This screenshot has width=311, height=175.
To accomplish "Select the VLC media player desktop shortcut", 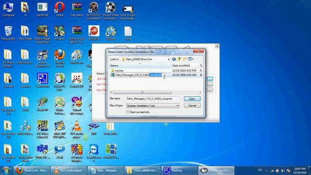I will coord(77,130).
